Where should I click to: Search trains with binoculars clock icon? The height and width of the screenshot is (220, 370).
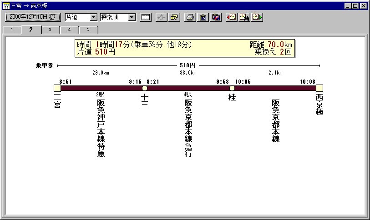(x=244, y=17)
